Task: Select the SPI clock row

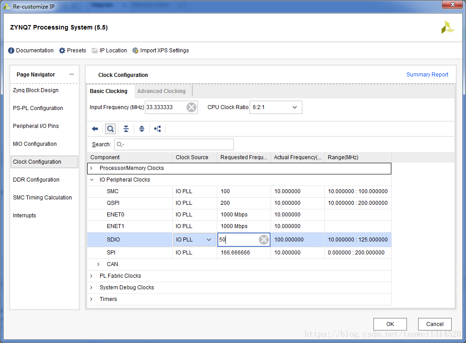Action: 239,253
